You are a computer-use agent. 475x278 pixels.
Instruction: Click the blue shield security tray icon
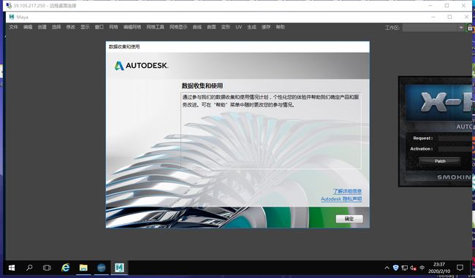click(x=395, y=268)
